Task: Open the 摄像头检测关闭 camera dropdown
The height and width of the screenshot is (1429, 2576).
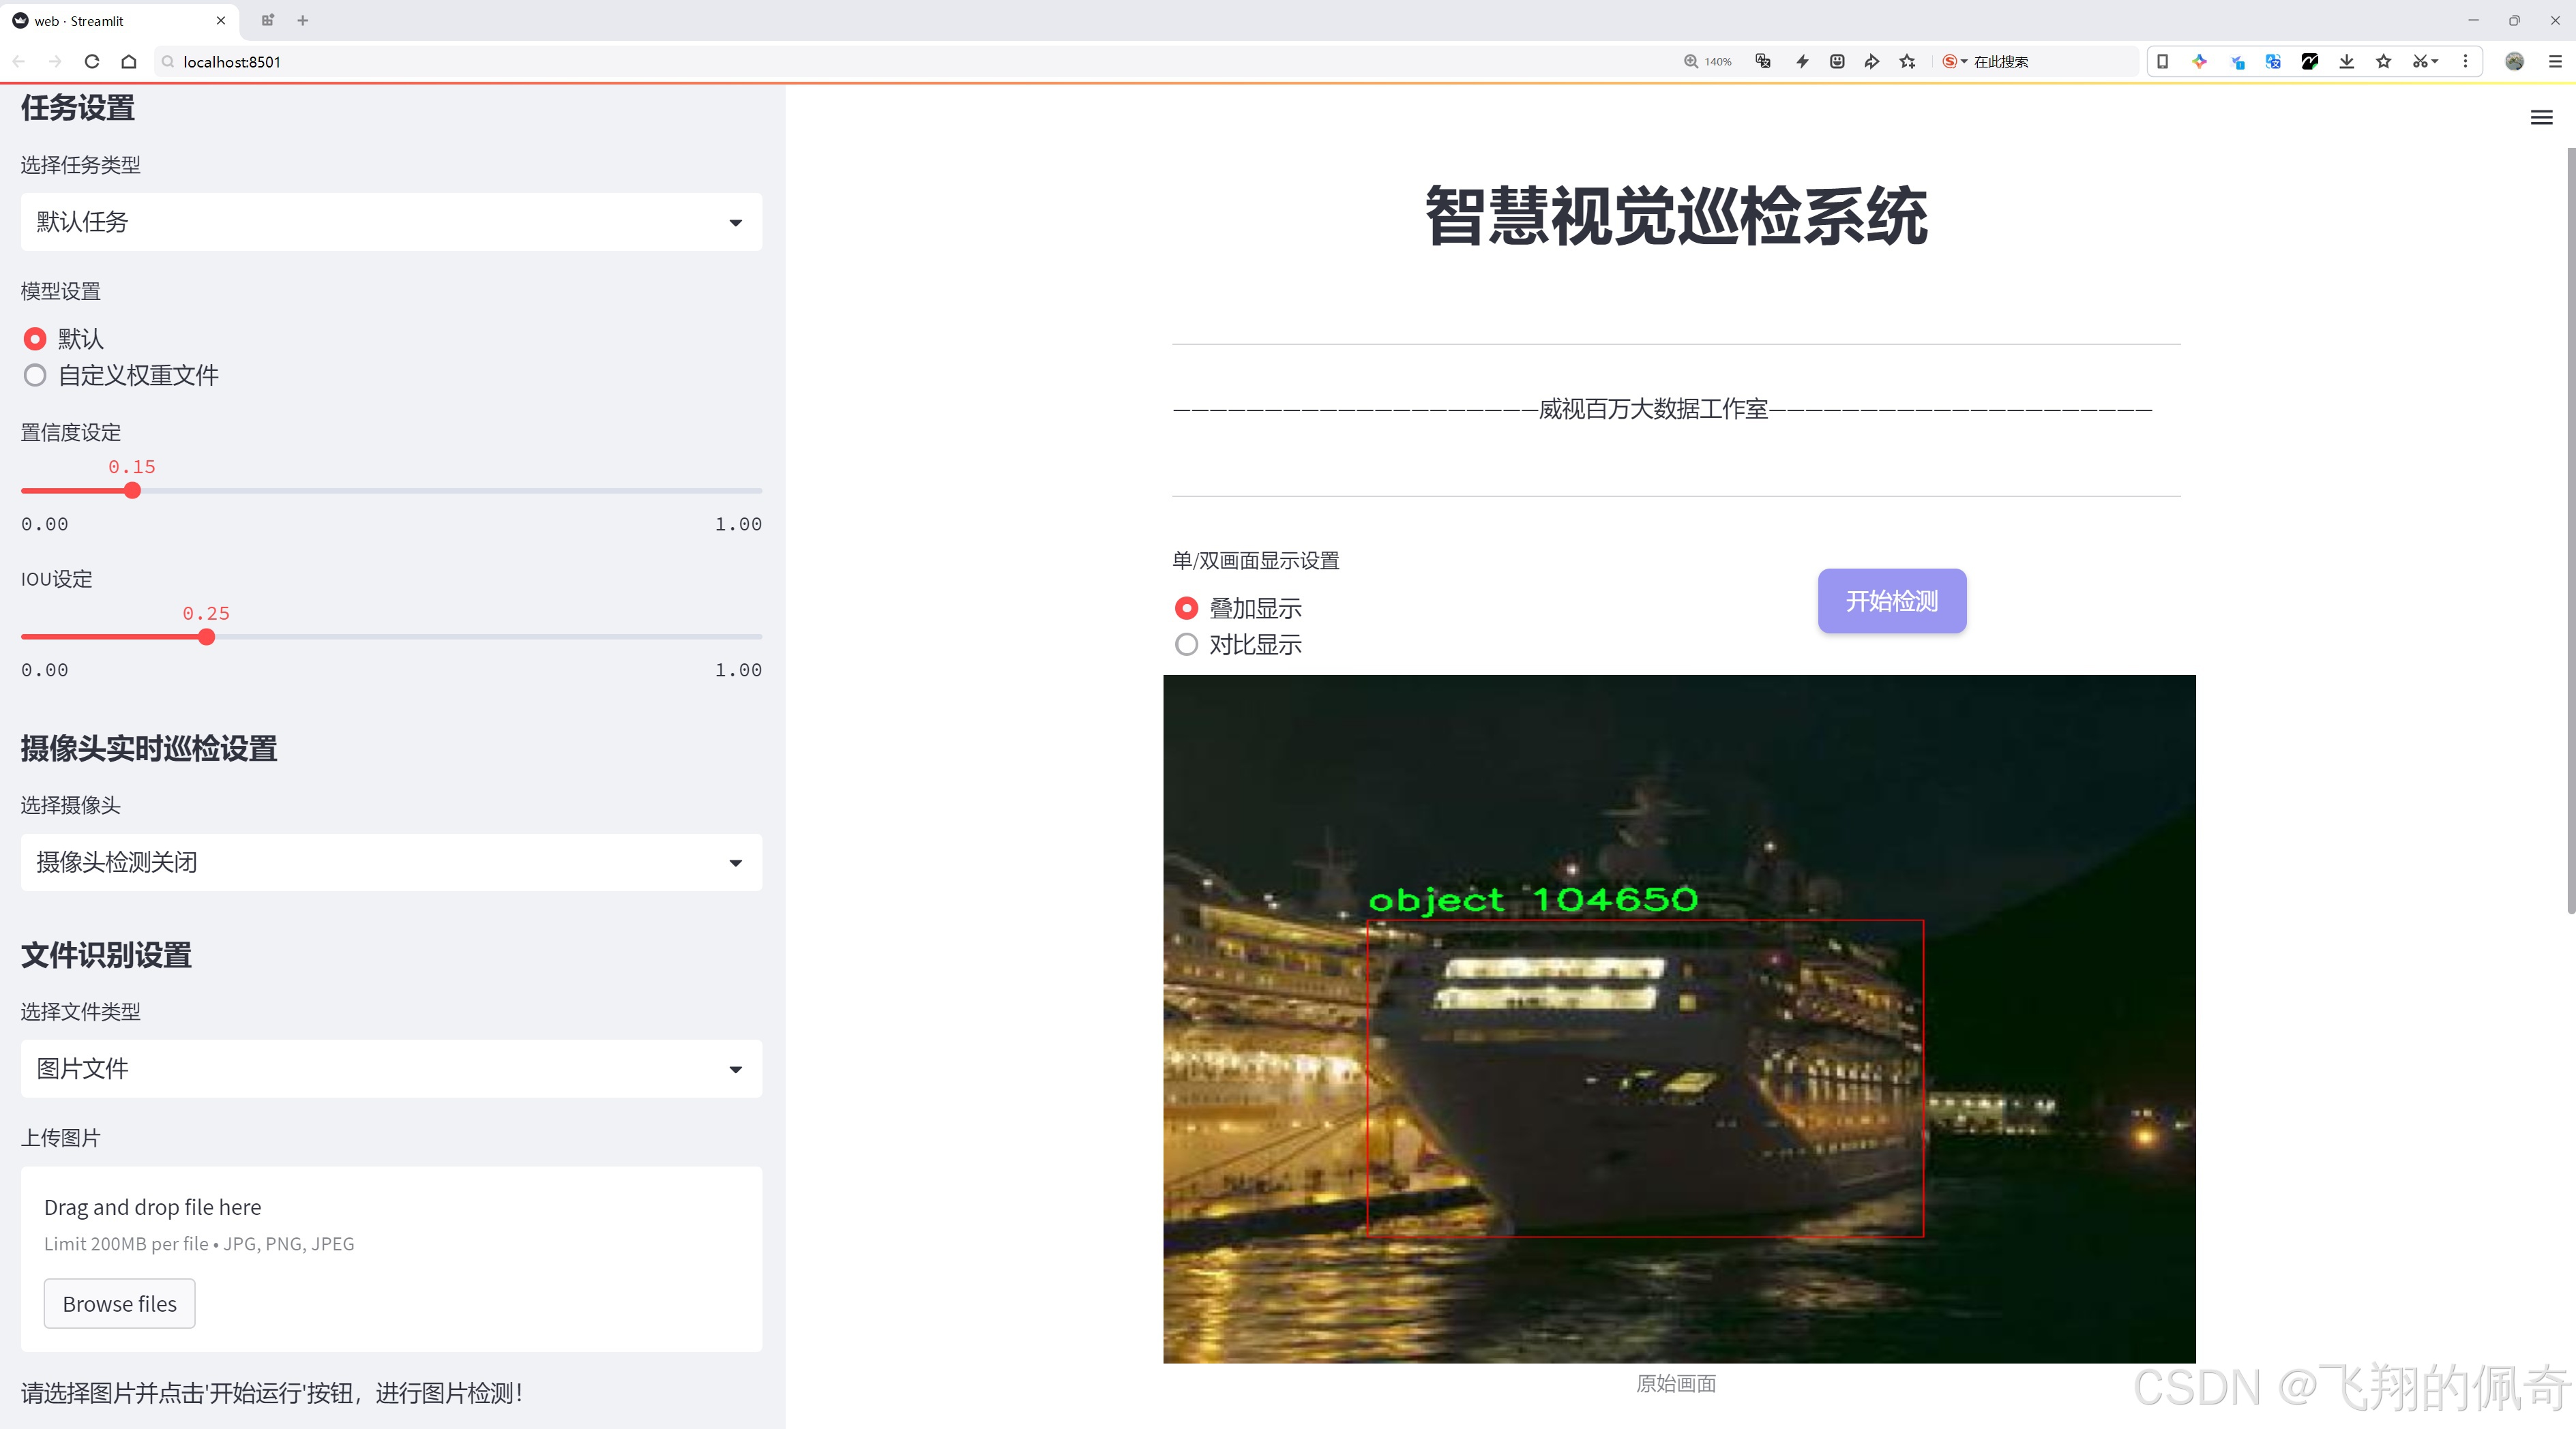Action: tap(390, 861)
